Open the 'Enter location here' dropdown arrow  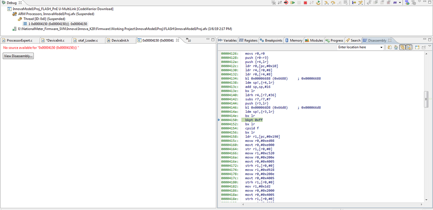click(x=381, y=47)
